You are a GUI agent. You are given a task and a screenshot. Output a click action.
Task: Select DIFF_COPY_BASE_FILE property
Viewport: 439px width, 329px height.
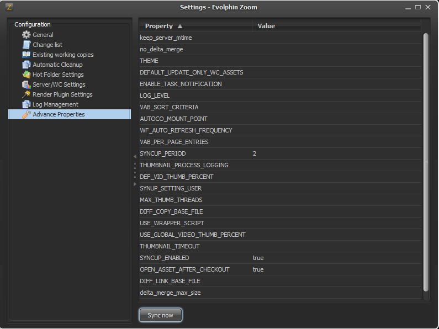(x=280, y=212)
